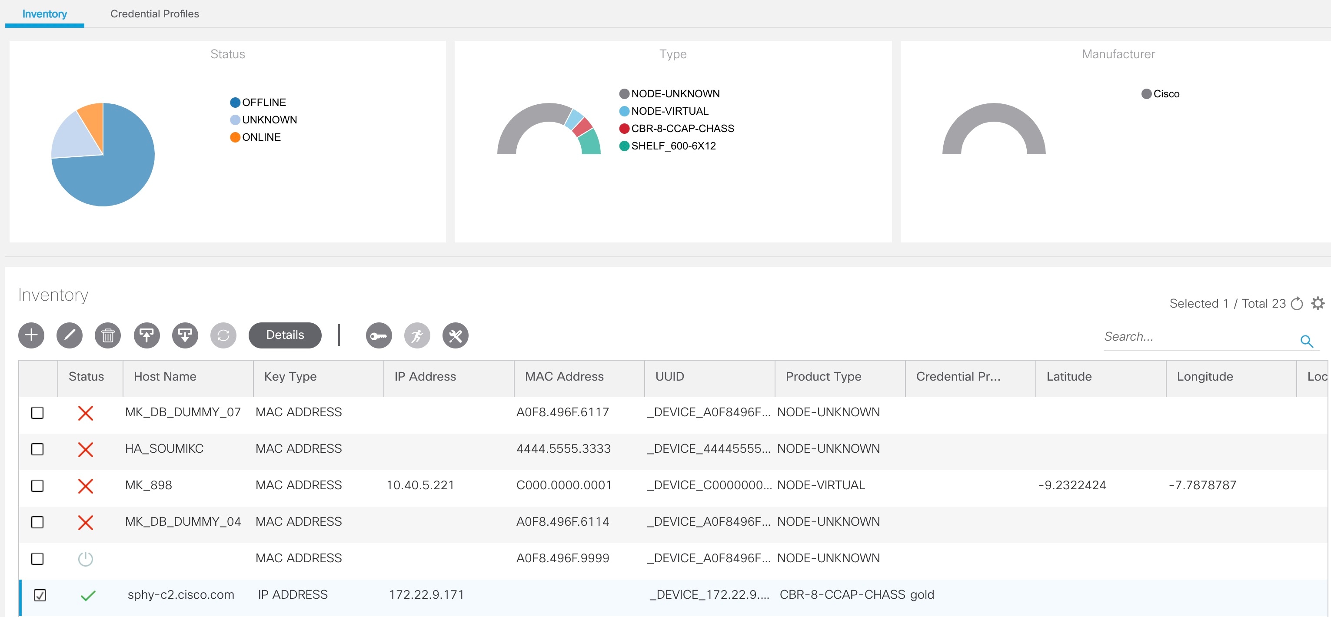Switch to the Credential Profiles tab
The image size is (1331, 617).
154,14
